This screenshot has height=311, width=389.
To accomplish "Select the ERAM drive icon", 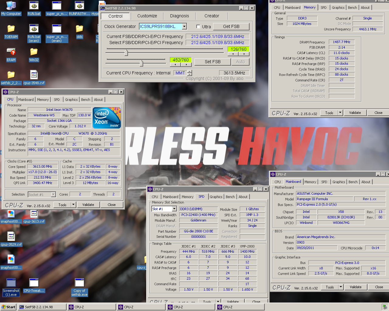I will tap(11, 54).
